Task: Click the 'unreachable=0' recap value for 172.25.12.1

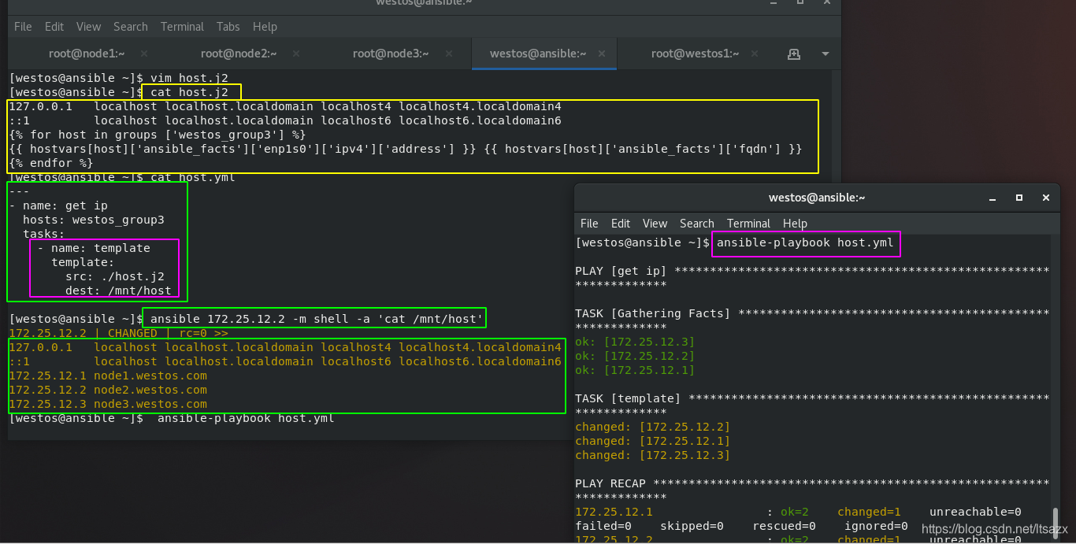Action: 975,512
